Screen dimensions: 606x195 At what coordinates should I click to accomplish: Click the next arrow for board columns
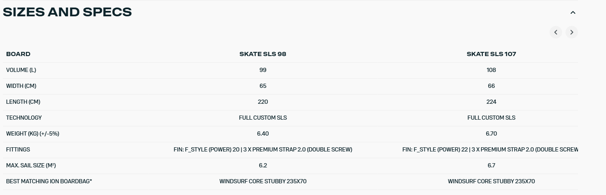click(x=571, y=32)
